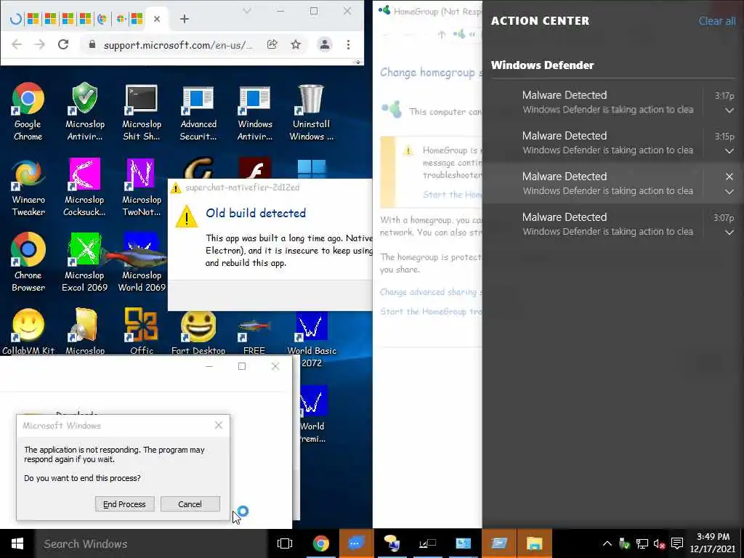Click the HomeGroup window up arrow

click(x=442, y=34)
